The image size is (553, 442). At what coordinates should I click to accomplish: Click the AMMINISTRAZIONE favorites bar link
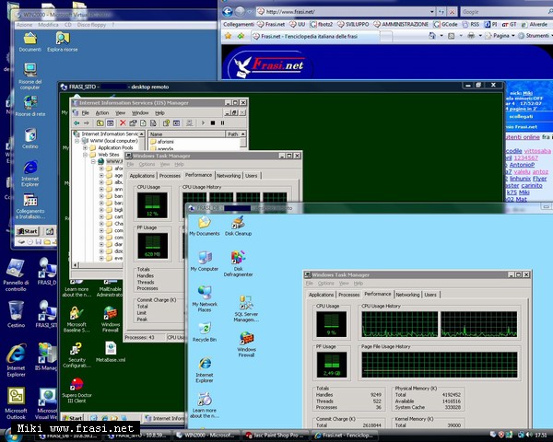pos(402,25)
